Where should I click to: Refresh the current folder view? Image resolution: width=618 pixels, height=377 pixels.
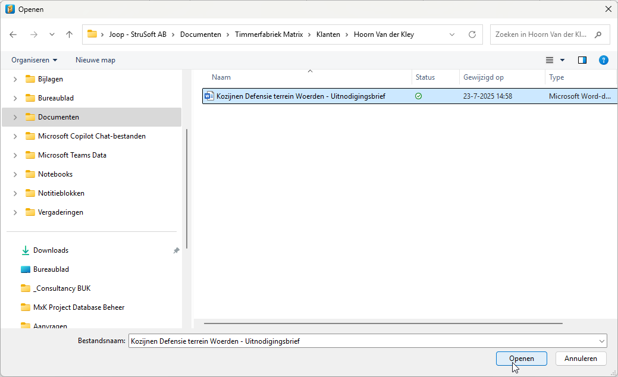[x=472, y=34]
